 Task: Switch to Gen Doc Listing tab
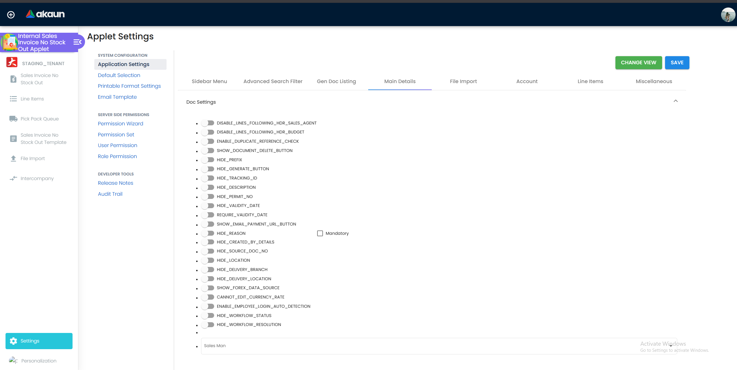pyautogui.click(x=336, y=82)
